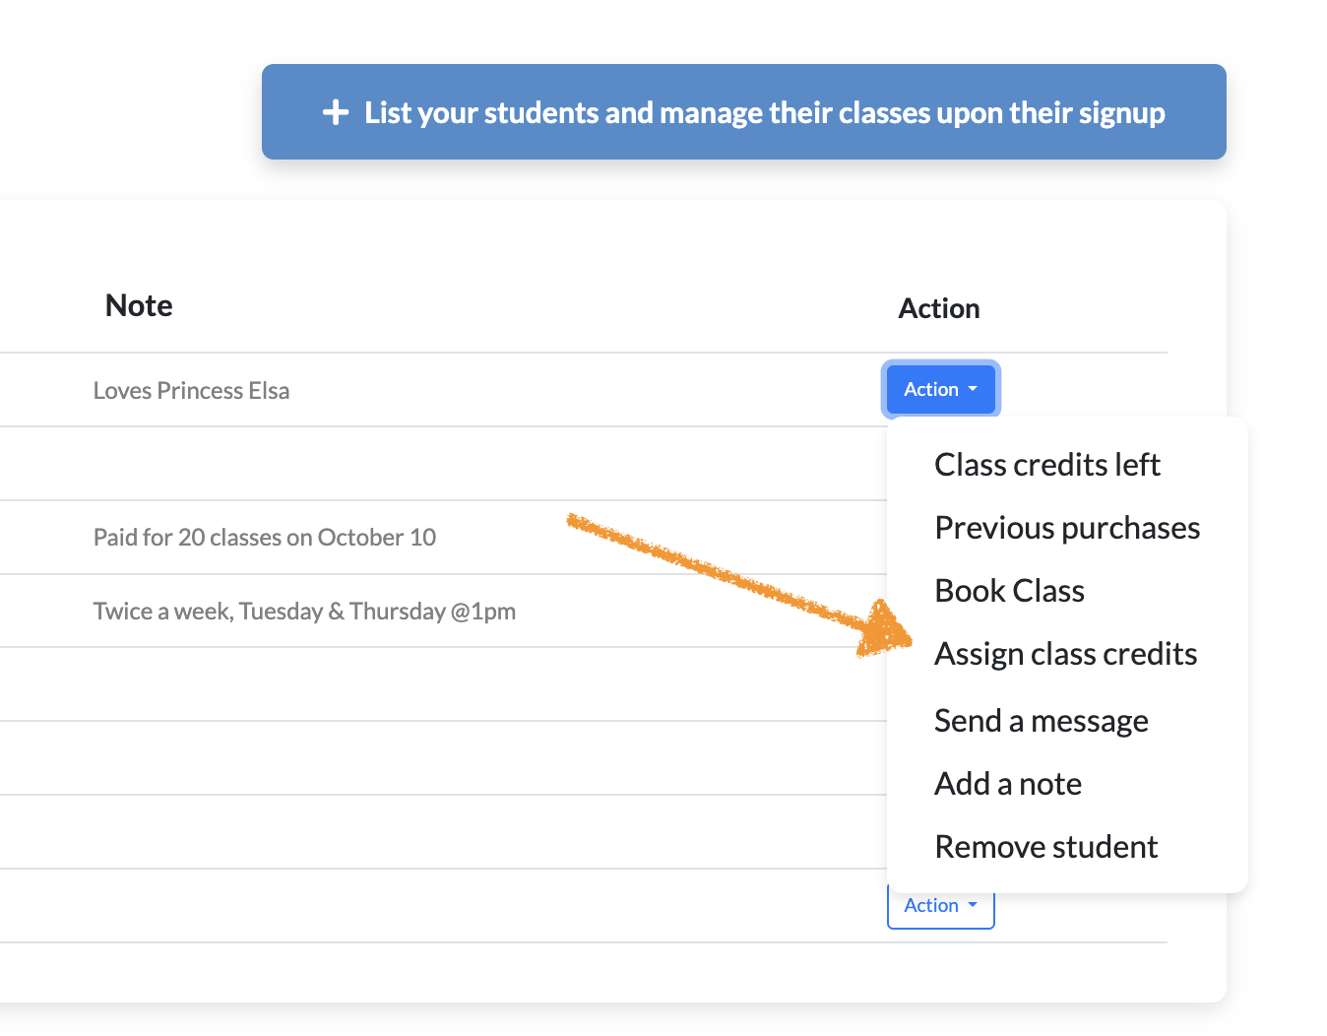Select Send a message menu entry
This screenshot has height=1036, width=1327.
pos(1041,721)
